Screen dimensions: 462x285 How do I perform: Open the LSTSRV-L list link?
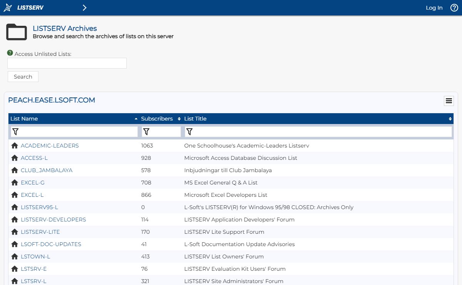click(x=33, y=281)
